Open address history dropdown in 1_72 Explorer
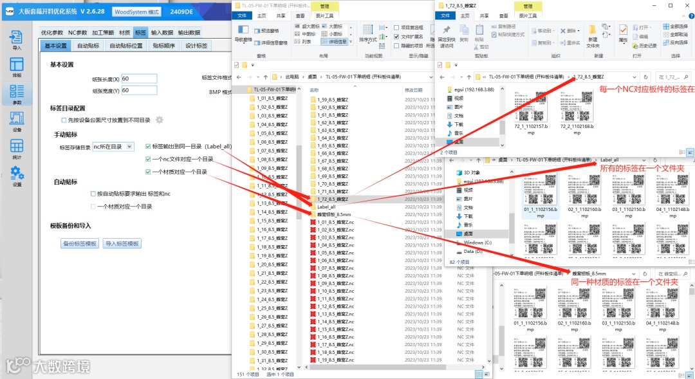The image size is (695, 379). point(635,77)
